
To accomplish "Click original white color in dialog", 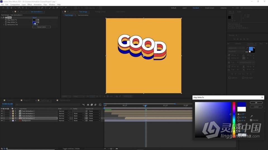I will pyautogui.click(x=241, y=109).
